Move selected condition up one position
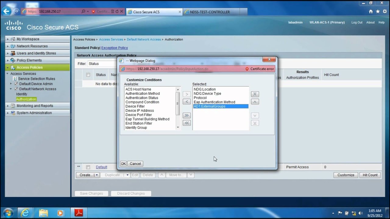 tap(255, 102)
